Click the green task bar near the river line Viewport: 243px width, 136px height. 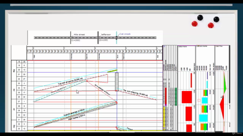[112, 71]
